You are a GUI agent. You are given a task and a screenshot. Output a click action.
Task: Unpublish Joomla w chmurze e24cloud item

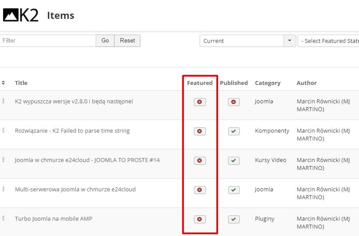tap(234, 161)
